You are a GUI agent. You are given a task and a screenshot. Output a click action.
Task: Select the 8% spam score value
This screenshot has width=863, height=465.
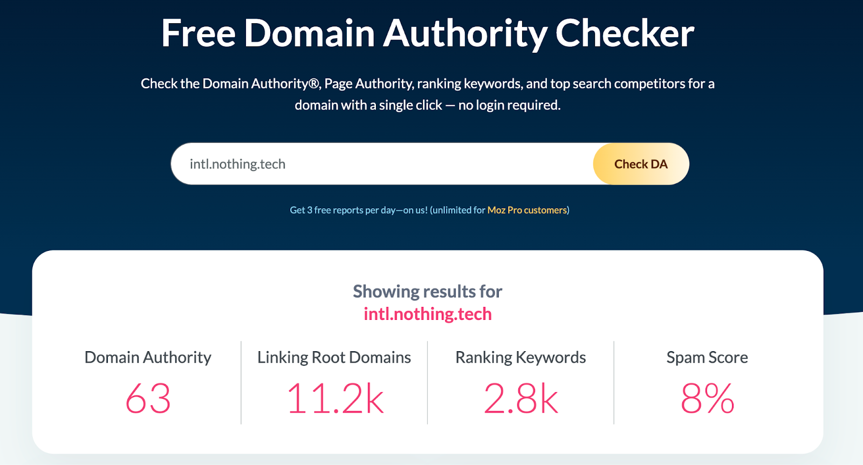[x=707, y=399]
